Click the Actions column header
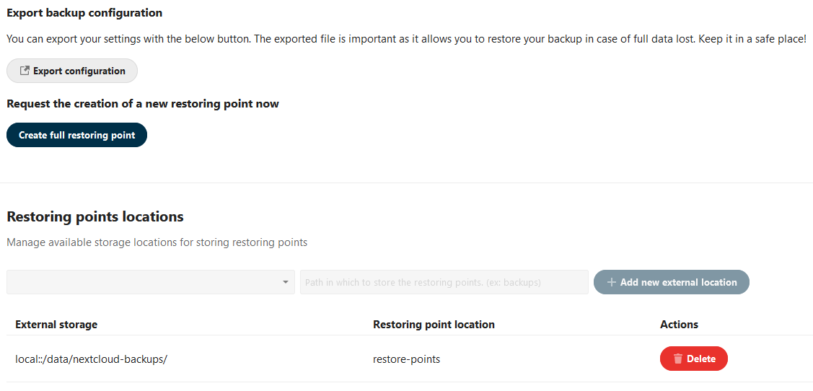Viewport: 813px width, 391px height. (x=679, y=325)
